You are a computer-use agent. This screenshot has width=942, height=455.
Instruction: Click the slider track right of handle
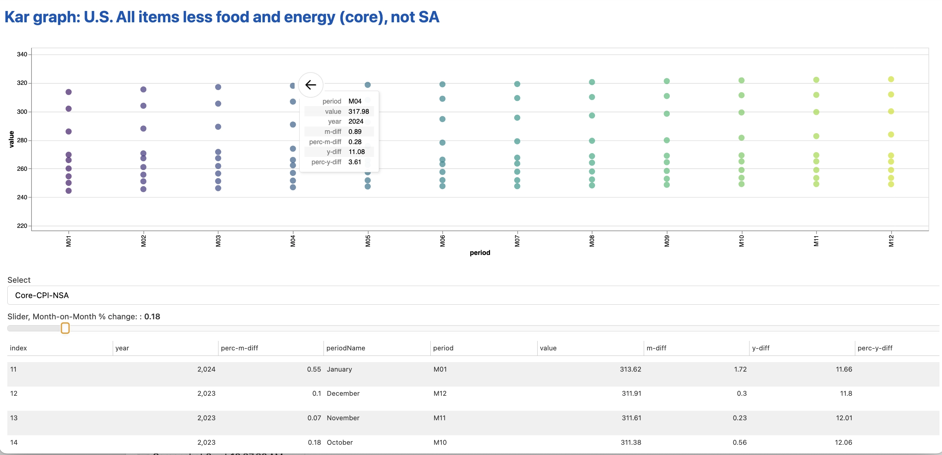(504, 328)
